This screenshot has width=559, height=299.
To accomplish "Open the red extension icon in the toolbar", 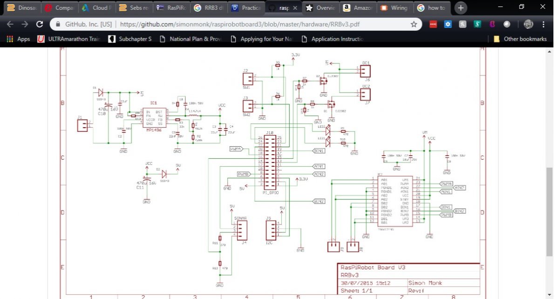I will 433,24.
